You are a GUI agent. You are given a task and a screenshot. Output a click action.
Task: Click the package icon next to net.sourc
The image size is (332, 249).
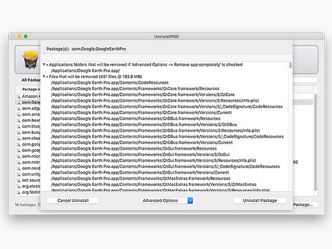tap(19, 180)
